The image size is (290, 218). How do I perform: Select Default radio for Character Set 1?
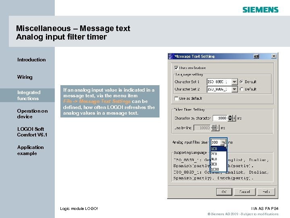coord(242,82)
